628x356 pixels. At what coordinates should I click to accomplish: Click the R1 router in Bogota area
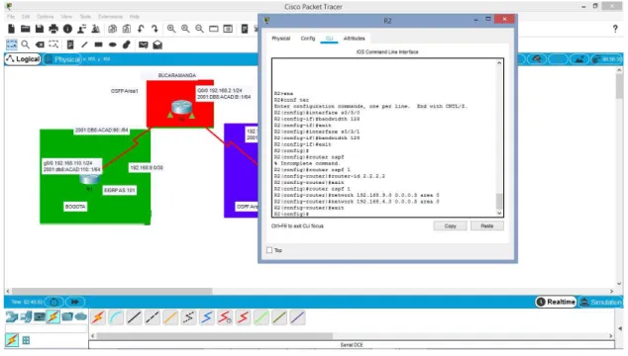pyautogui.click(x=89, y=180)
